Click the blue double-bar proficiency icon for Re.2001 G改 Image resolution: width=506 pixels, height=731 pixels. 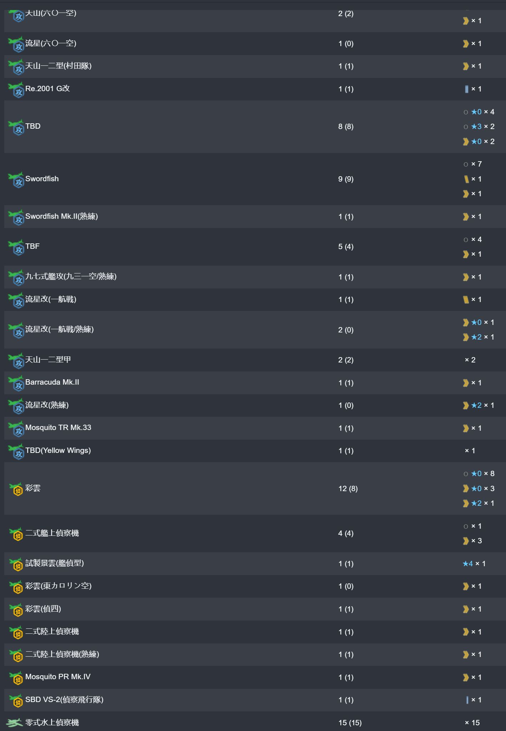click(x=466, y=89)
